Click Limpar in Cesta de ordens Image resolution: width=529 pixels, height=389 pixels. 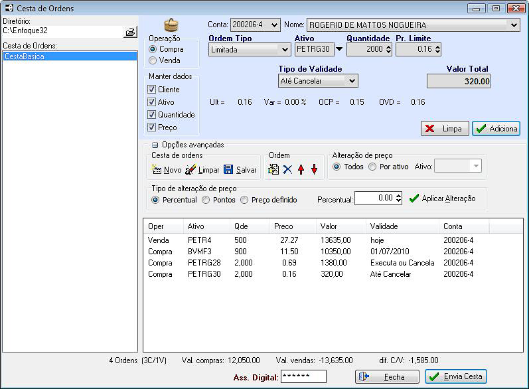(202, 170)
